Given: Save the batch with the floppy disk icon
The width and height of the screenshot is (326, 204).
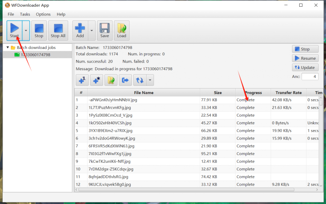Looking at the screenshot, I should 105,31.
